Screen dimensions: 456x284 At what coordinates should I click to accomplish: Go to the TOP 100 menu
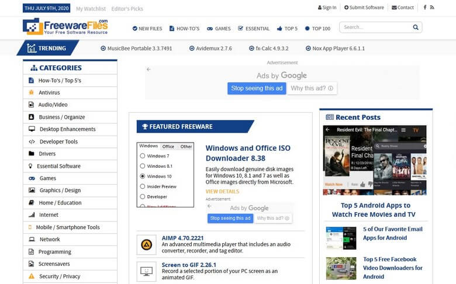click(317, 28)
